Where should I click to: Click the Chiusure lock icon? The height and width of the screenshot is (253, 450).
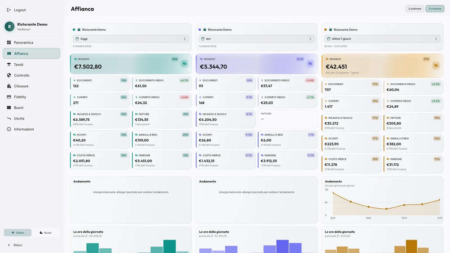[9, 86]
